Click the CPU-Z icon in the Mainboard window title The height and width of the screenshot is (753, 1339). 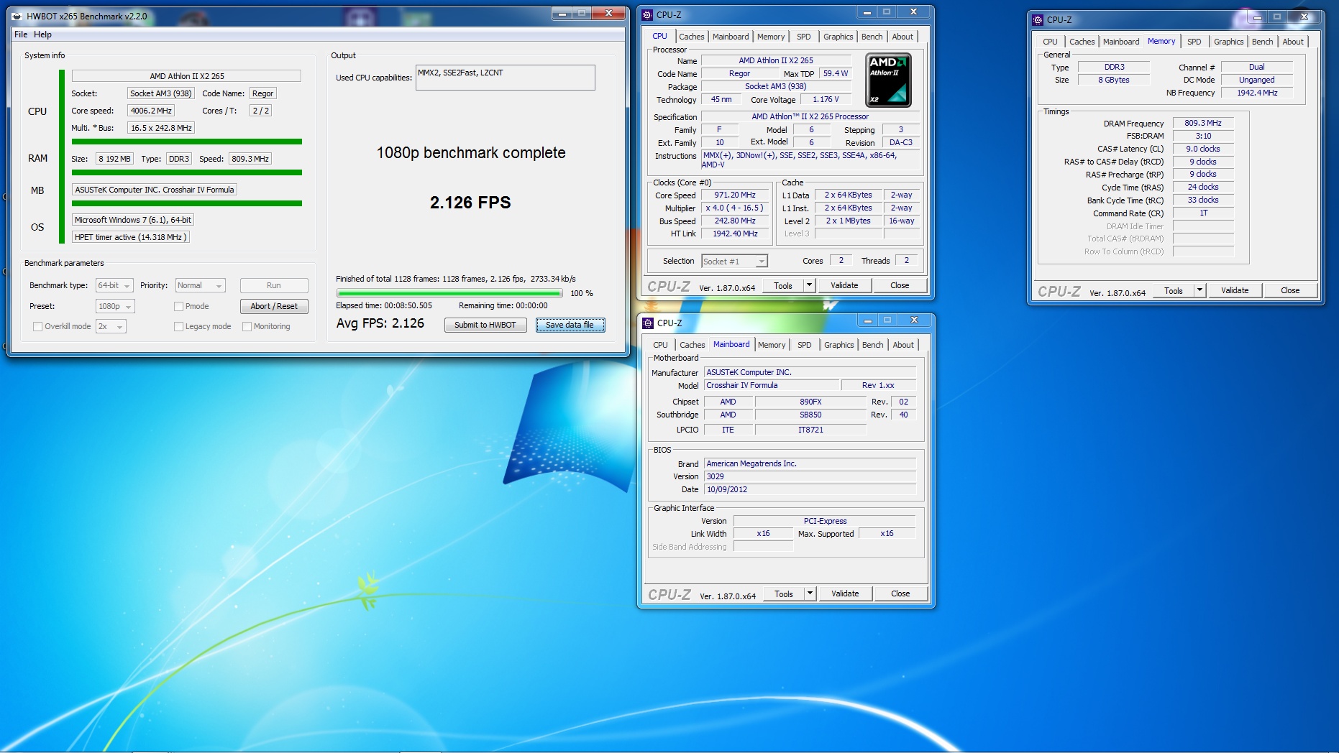pyautogui.click(x=648, y=323)
